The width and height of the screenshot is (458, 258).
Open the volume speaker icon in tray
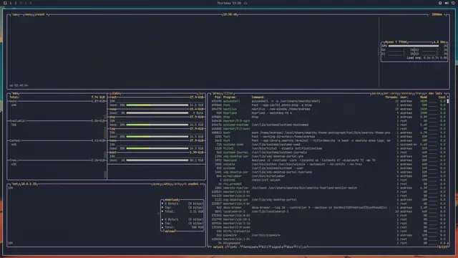point(447,3)
